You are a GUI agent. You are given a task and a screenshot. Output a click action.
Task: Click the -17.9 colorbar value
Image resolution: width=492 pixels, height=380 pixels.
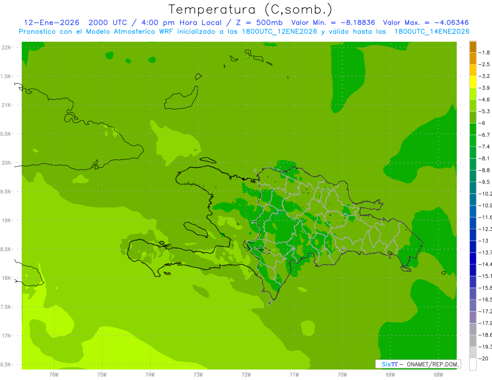pos(485,323)
